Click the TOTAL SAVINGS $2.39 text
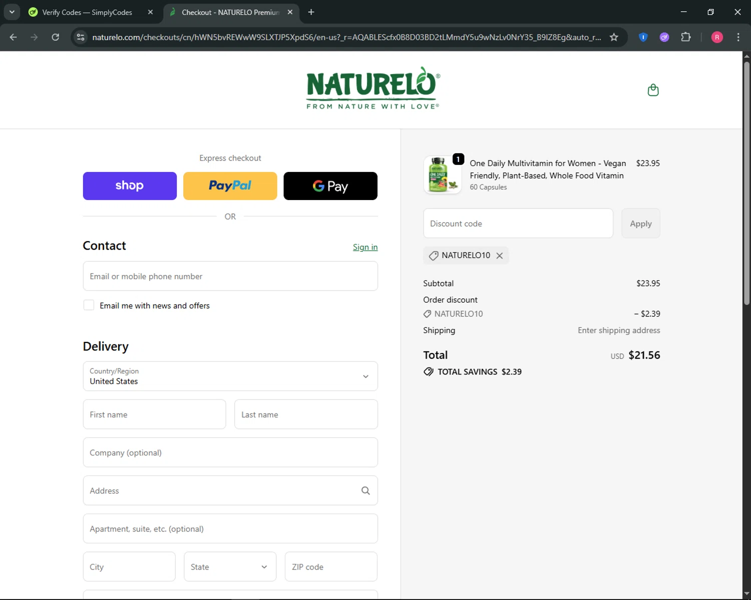The image size is (751, 600). (x=480, y=371)
